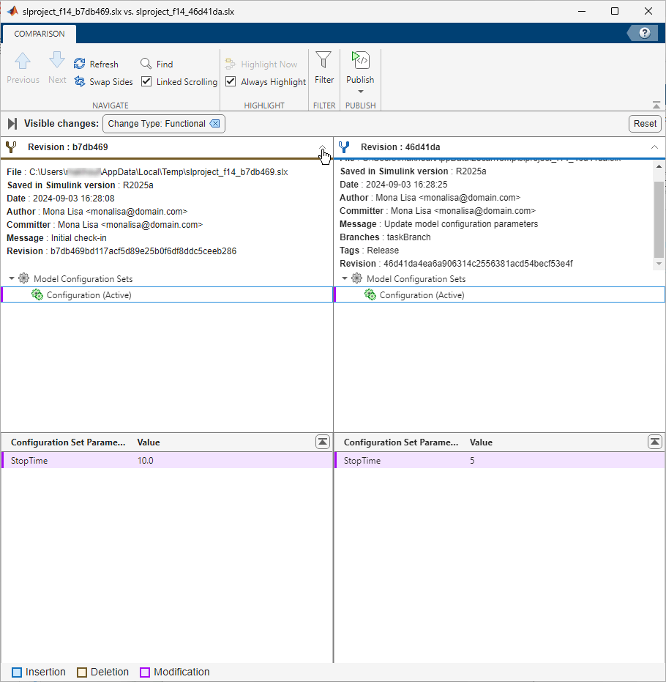Click the left file path slproject_f14_b7db469.slx
Image resolution: width=666 pixels, height=682 pixels.
(159, 172)
